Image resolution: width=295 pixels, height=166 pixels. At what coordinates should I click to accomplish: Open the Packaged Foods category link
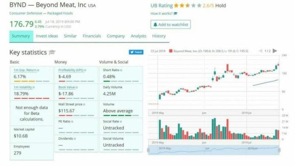60,13
